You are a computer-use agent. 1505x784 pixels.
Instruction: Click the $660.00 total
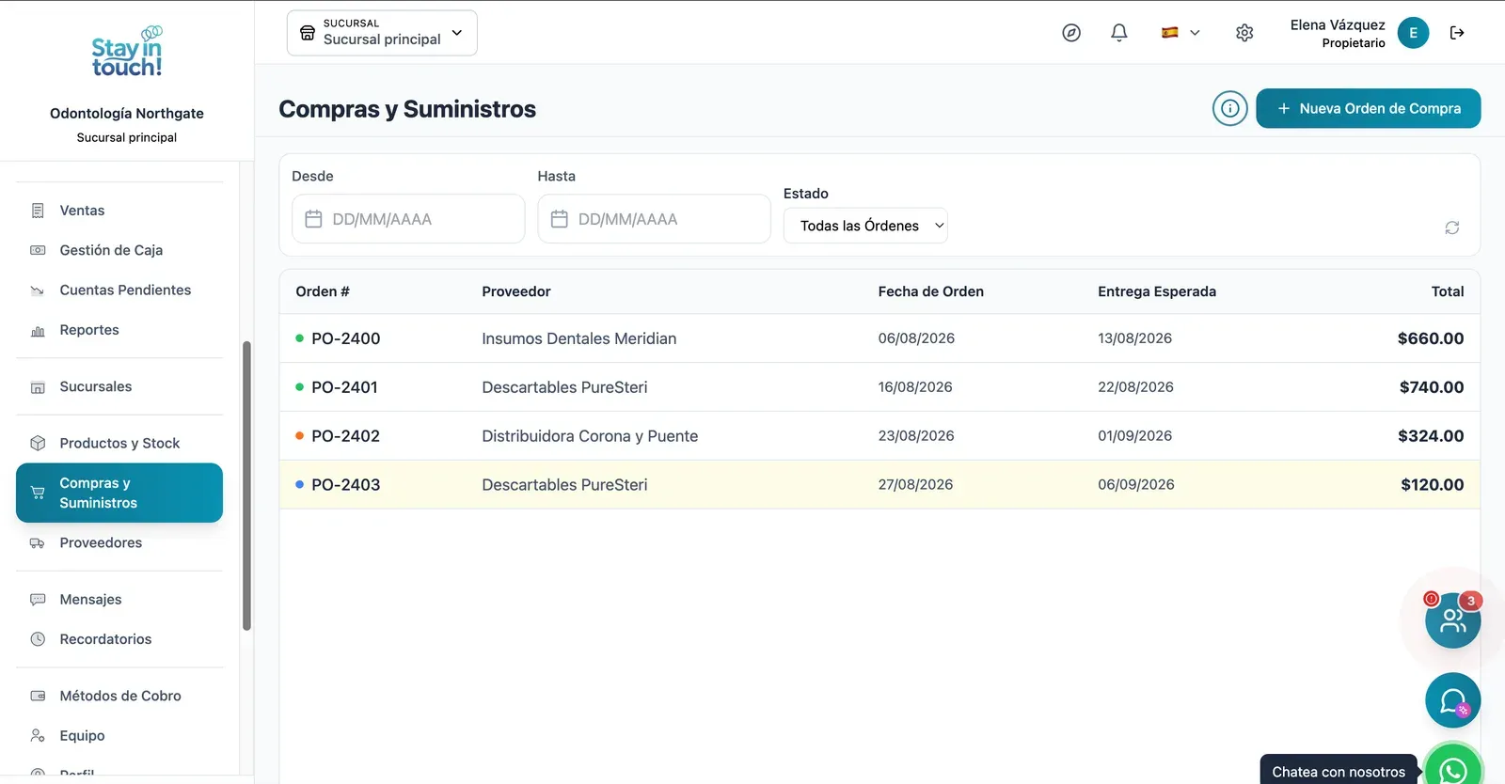click(1431, 338)
